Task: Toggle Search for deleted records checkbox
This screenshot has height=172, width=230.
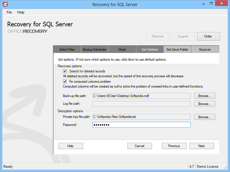Action: (65, 71)
